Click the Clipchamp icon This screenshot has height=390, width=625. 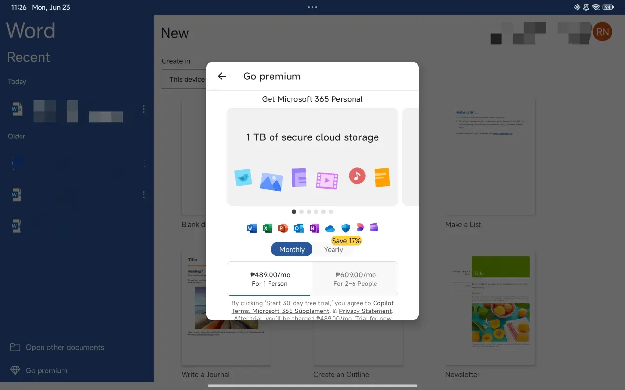tap(374, 227)
